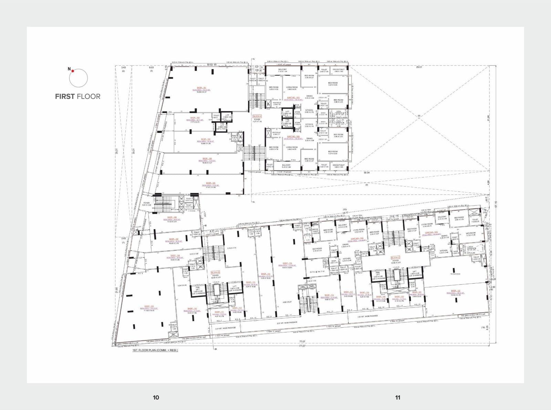Click page number 11
The image size is (551, 410).
click(x=397, y=397)
